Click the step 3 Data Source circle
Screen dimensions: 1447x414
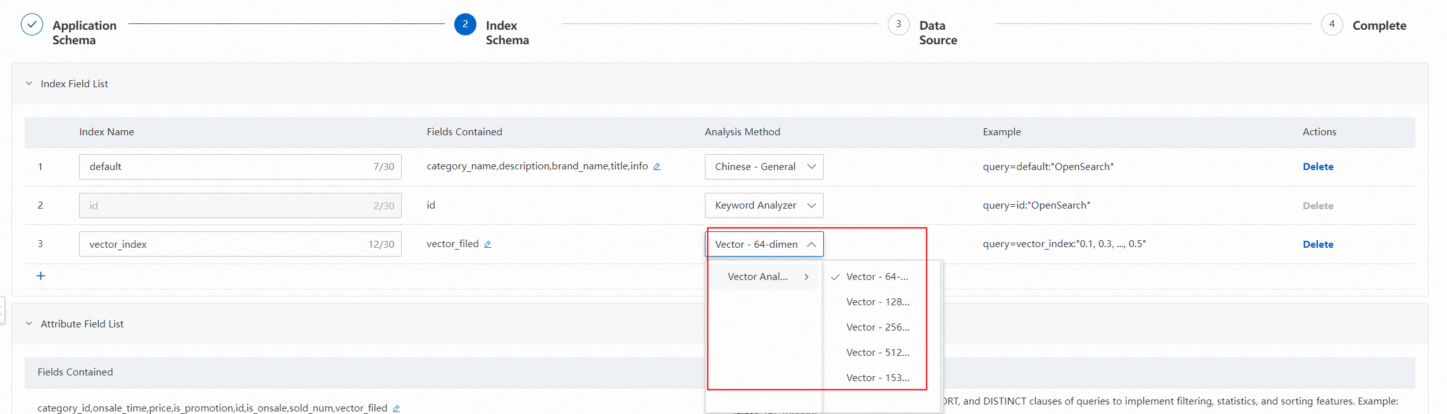click(x=898, y=25)
